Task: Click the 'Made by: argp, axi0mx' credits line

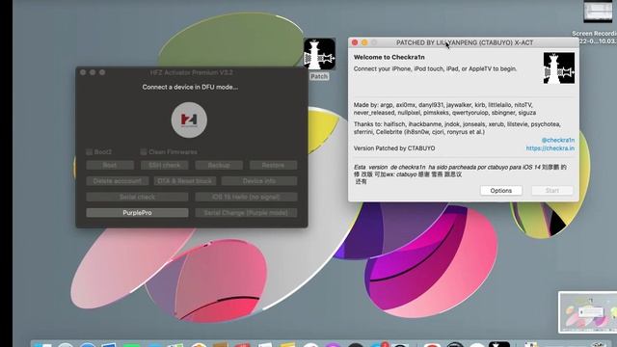Action: coord(444,109)
